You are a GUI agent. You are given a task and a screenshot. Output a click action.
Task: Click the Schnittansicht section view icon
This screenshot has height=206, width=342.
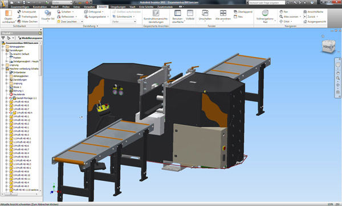coord(114,17)
